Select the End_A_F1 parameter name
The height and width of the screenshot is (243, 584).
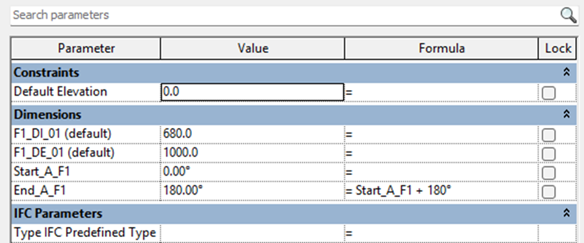coord(40,190)
